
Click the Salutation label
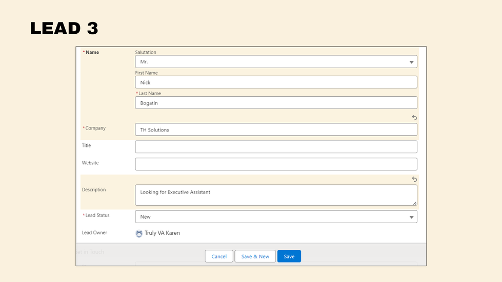[x=146, y=52]
